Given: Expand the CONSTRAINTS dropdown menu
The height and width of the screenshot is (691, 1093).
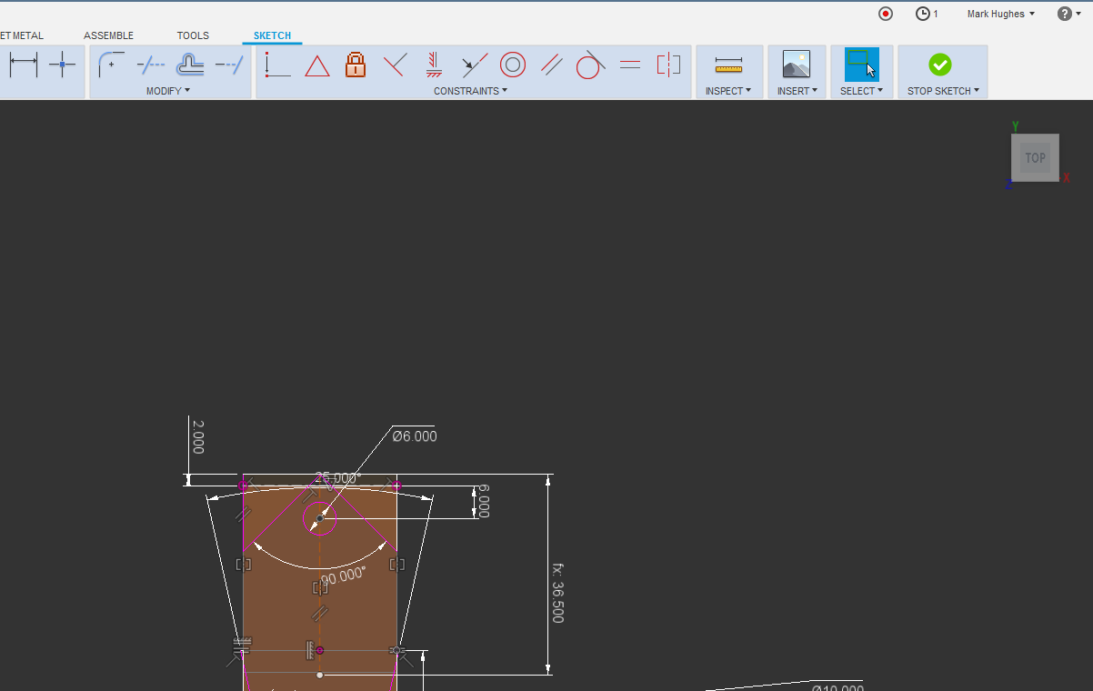Looking at the screenshot, I should point(470,91).
